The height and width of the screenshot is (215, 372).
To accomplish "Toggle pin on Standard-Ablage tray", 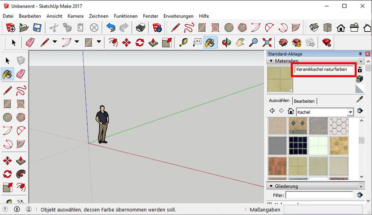I will [360, 54].
